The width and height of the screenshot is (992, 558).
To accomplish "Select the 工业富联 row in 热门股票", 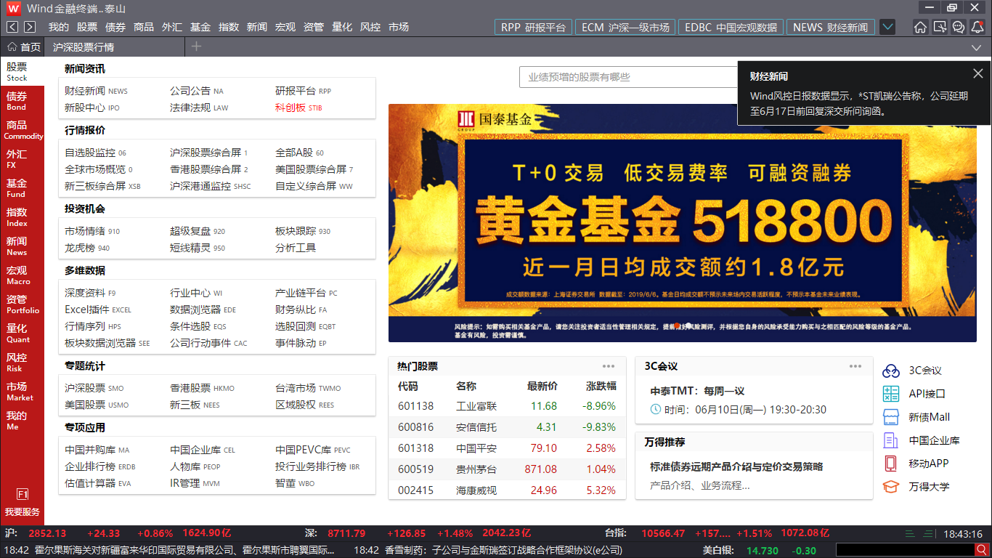I will pos(507,406).
